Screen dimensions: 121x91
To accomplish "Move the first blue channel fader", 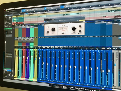I will (x=39, y=58).
